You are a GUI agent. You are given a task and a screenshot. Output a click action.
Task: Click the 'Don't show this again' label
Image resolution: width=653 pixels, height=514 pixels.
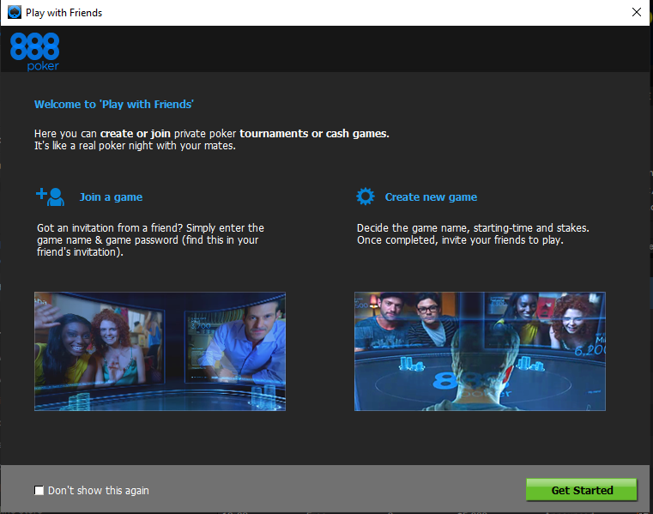click(99, 491)
